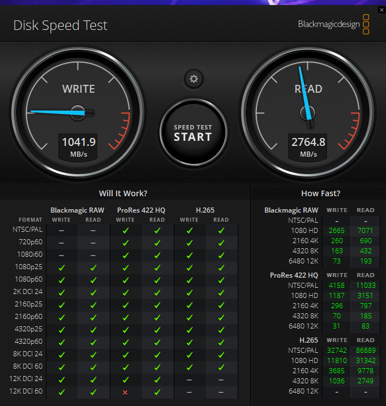Click ProRes NTSC/PAL write value 4158
The image size is (386, 406).
click(337, 286)
